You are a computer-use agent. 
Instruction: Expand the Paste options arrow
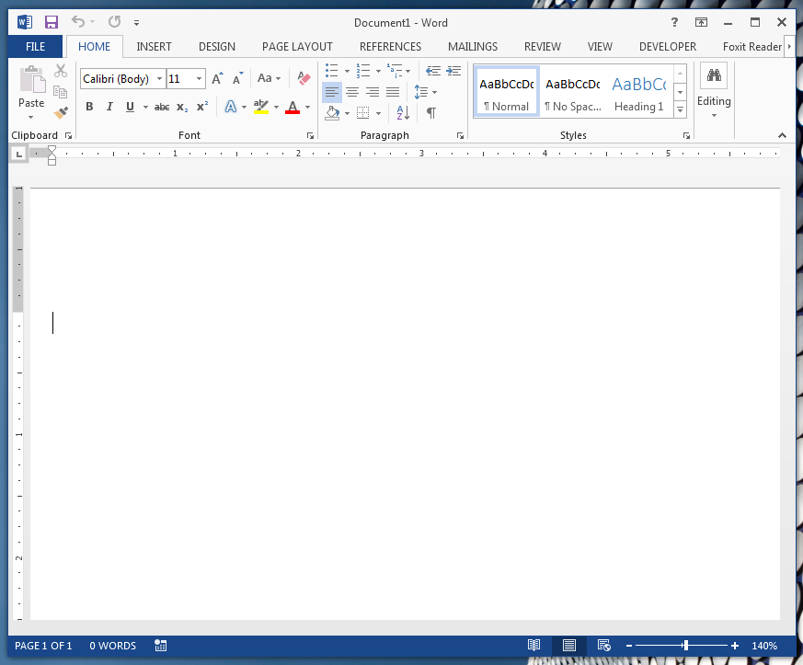coord(30,117)
